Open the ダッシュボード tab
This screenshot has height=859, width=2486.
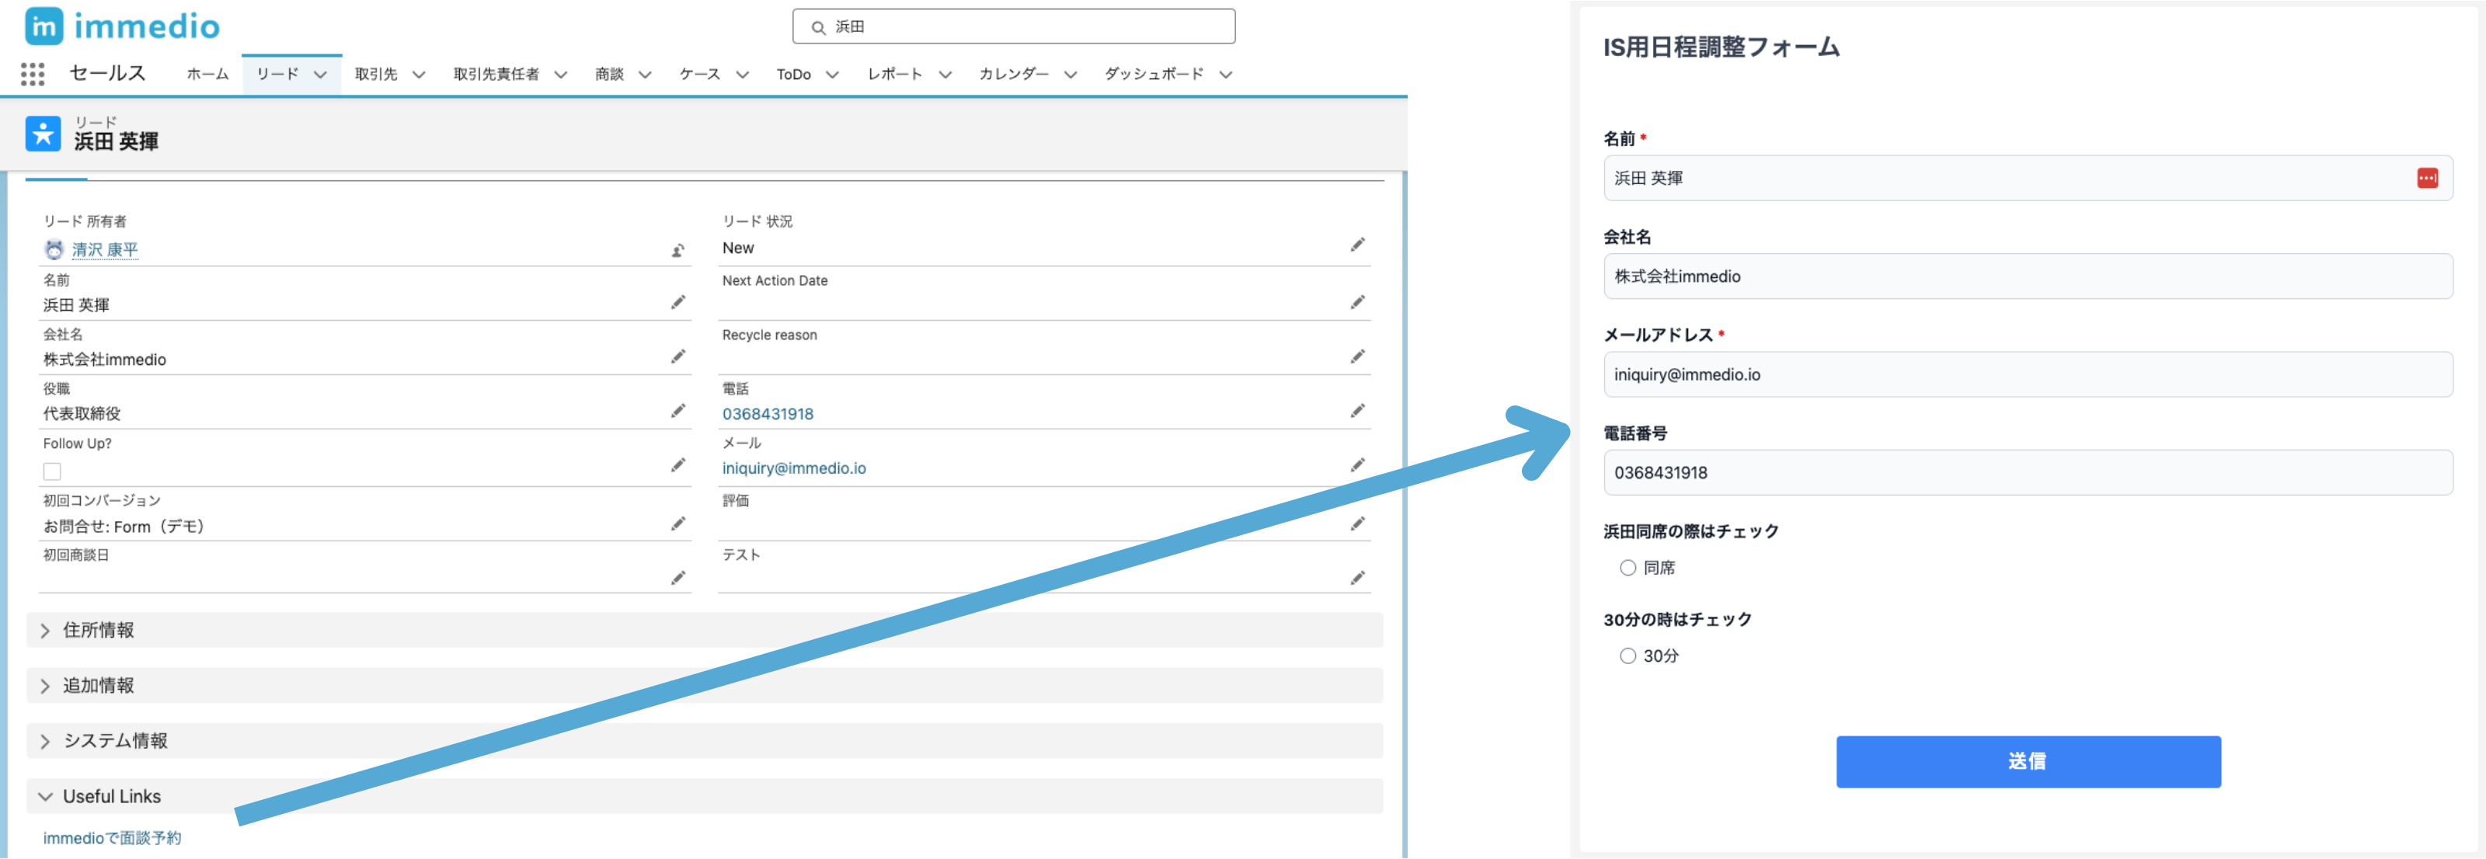coord(1153,75)
